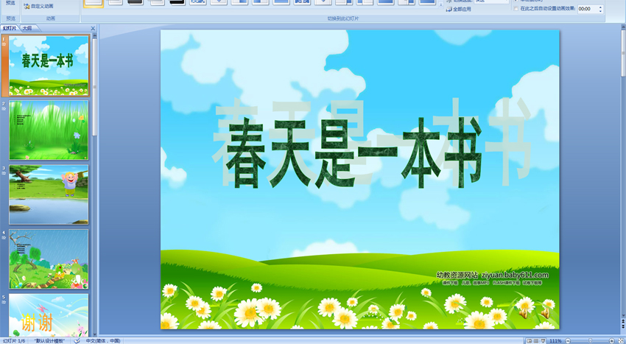Select slide 2 thumbnail with tall grass
This screenshot has height=344, width=626.
pos(49,130)
